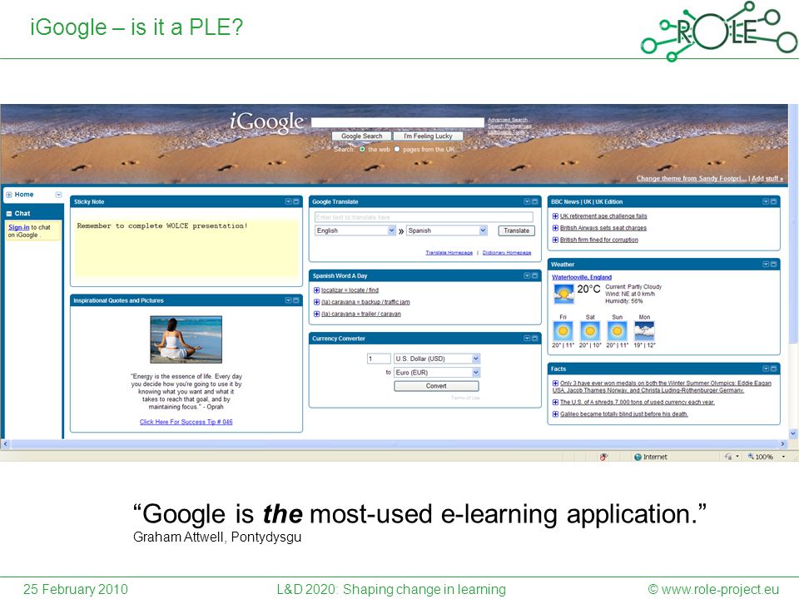Open the Google Translate gadget menu arrow
Viewport: 799px width, 599px height.
528,201
